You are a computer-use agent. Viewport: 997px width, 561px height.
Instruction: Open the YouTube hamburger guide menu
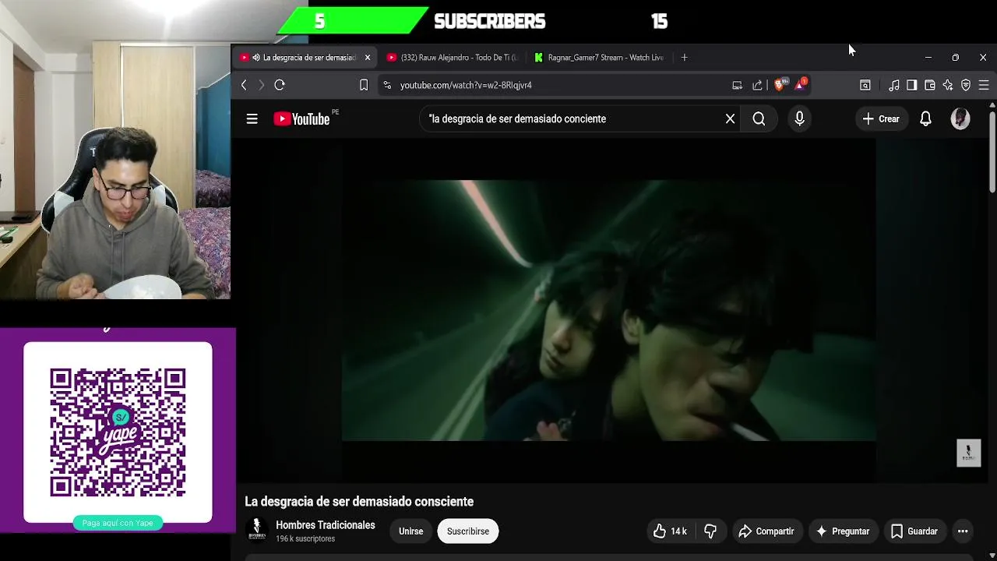pyautogui.click(x=252, y=119)
